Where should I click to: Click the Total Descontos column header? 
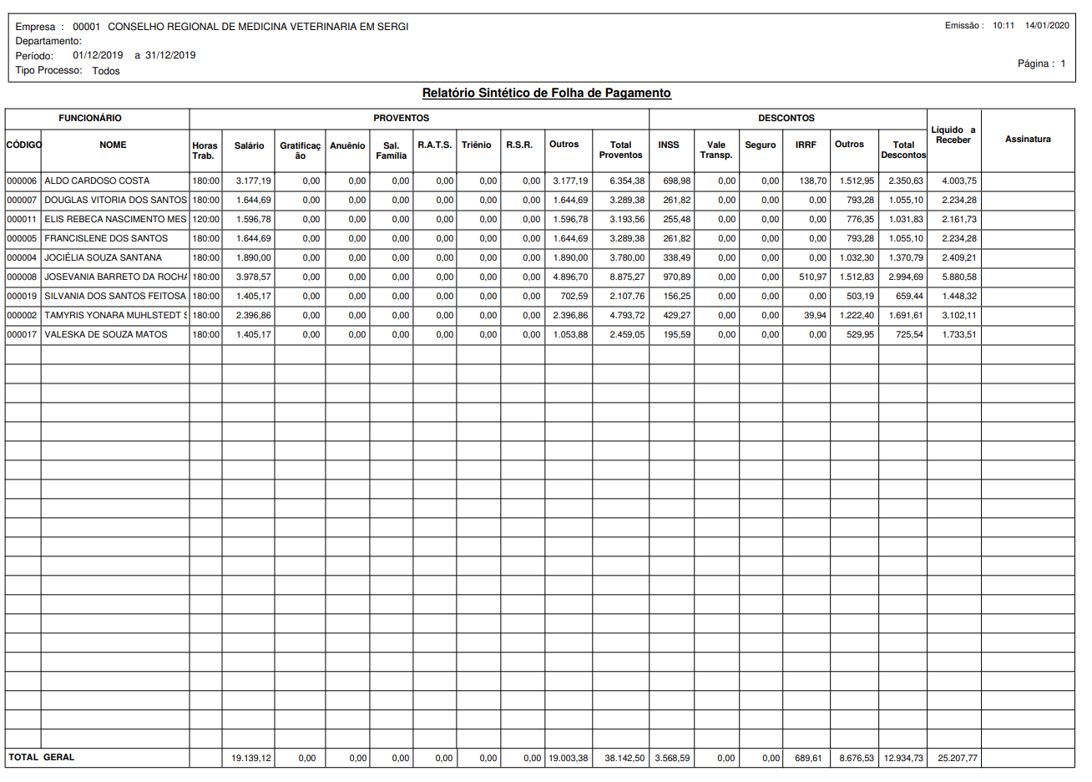click(x=903, y=150)
